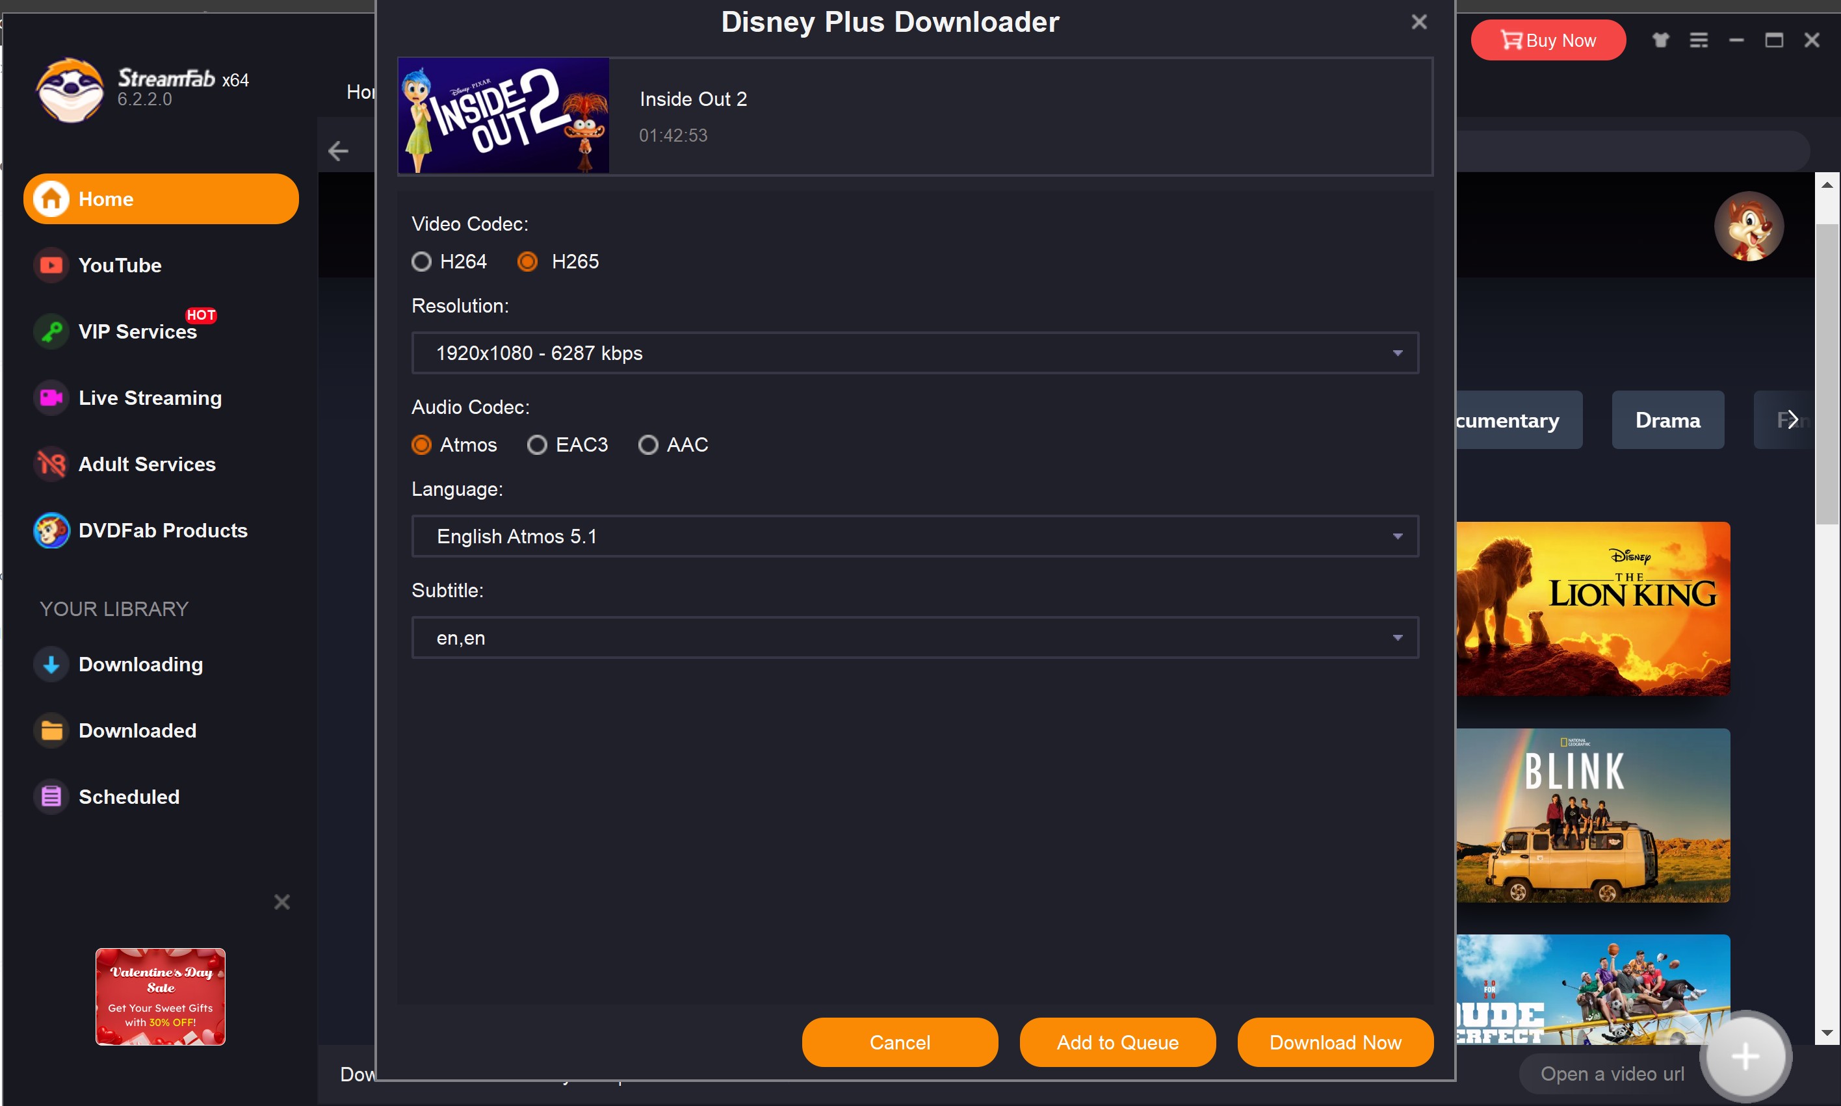
Task: Open the Blink movie thumbnail
Action: pyautogui.click(x=1593, y=816)
